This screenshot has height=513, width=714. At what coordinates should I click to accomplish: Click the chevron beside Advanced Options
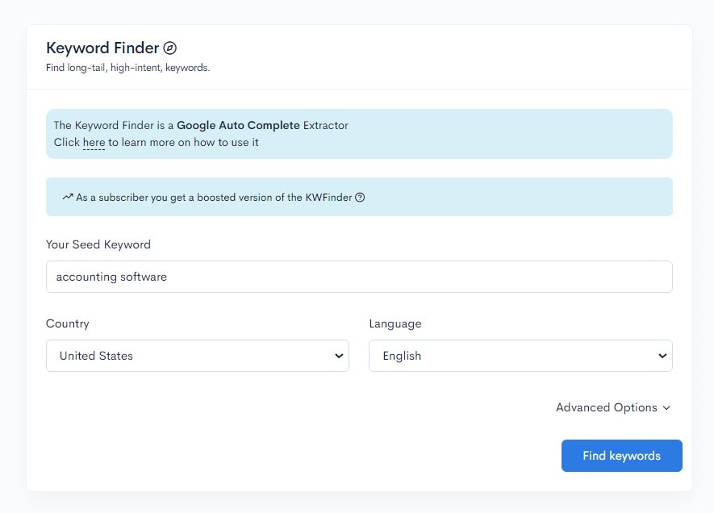point(666,408)
